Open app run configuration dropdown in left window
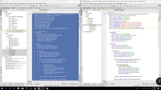The image size is (161, 90). click(33, 6)
